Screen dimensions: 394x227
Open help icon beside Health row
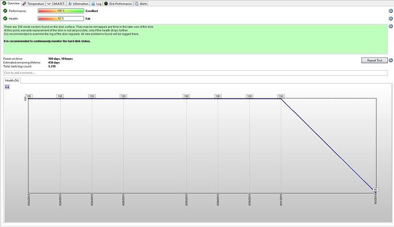(391, 19)
